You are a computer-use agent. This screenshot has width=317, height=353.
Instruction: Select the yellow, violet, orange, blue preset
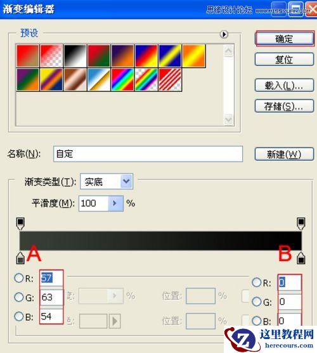coord(51,80)
